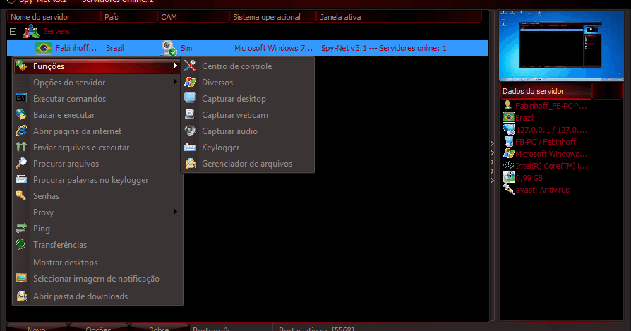Click the Sobre button at bottom
This screenshot has width=631, height=331.
(x=160, y=327)
